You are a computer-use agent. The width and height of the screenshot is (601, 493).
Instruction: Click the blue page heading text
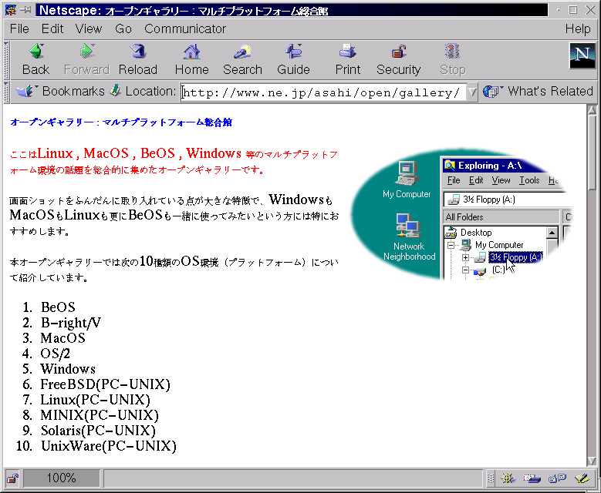pyautogui.click(x=121, y=122)
